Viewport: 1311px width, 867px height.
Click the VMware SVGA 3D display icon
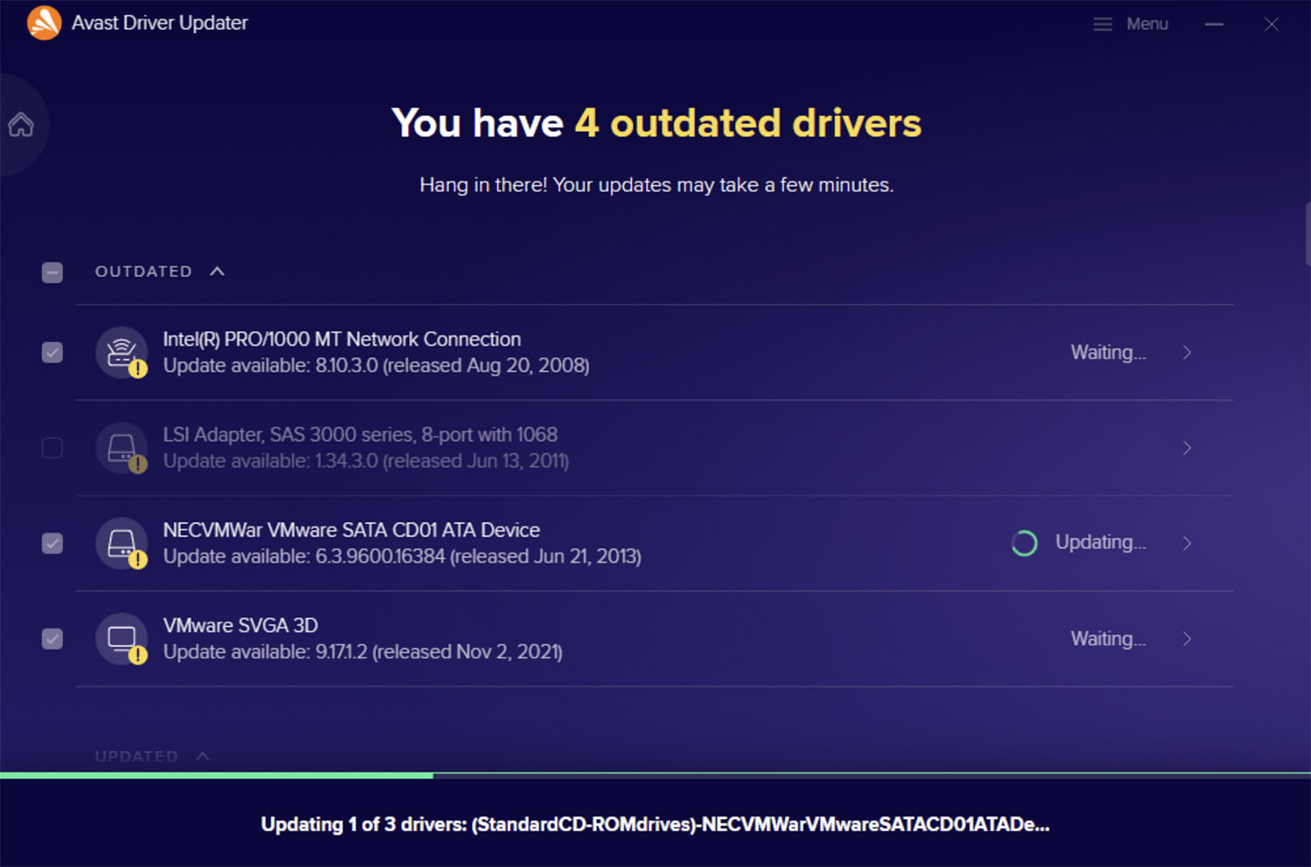pos(121,639)
